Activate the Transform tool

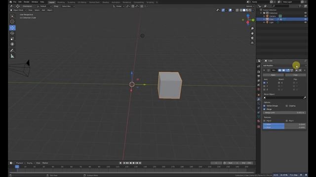(12, 44)
